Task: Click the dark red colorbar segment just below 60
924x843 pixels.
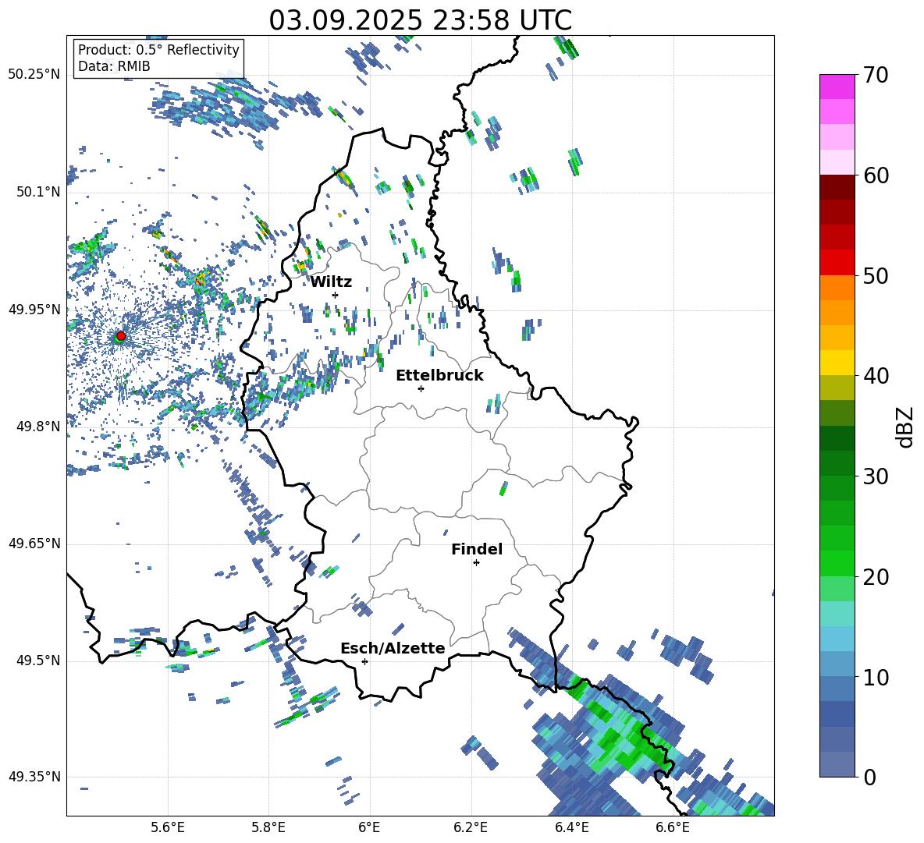Action: coord(837,186)
